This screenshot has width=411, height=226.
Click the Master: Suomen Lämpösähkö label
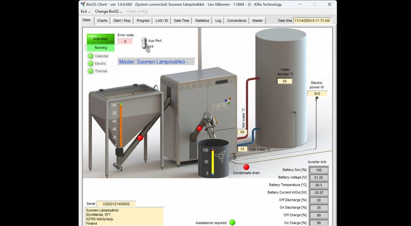tap(156, 62)
